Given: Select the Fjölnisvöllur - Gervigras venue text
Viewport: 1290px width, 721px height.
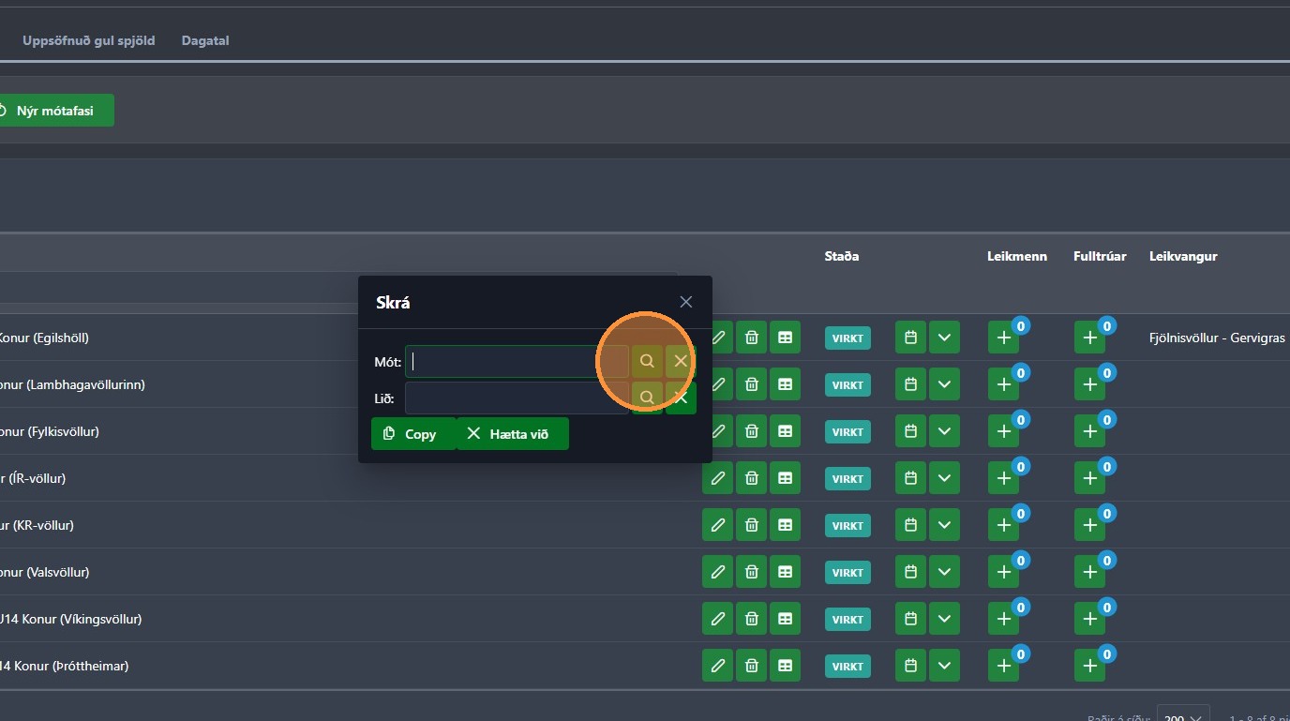Looking at the screenshot, I should click(x=1217, y=338).
